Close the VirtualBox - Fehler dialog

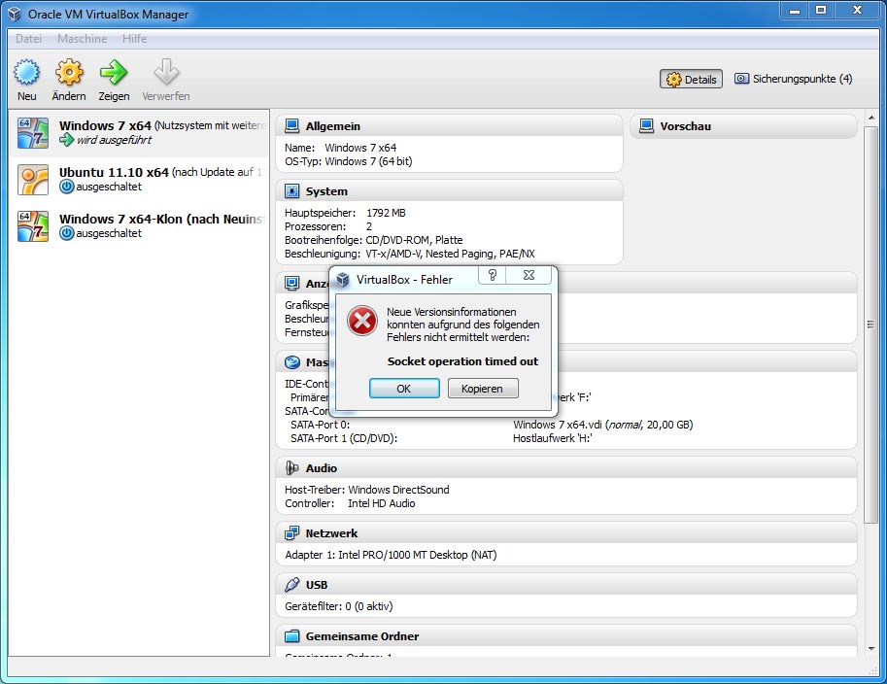click(529, 275)
